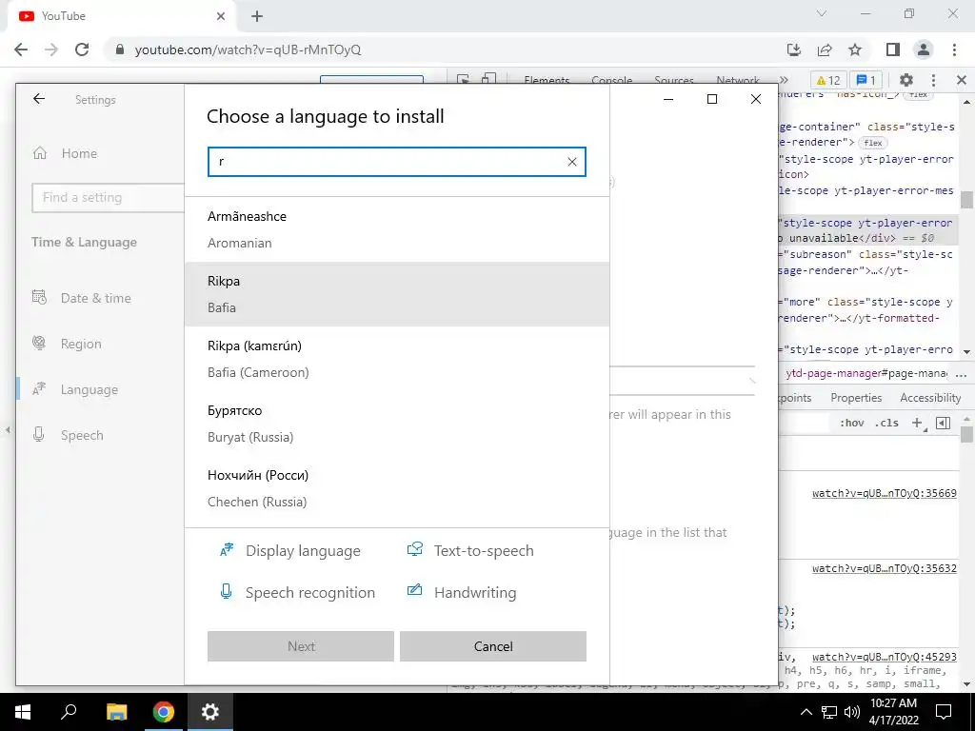Viewport: 975px width, 731px height.
Task: Open watch?v=qUB…nTOyQ:35632 source link
Action: (x=885, y=569)
